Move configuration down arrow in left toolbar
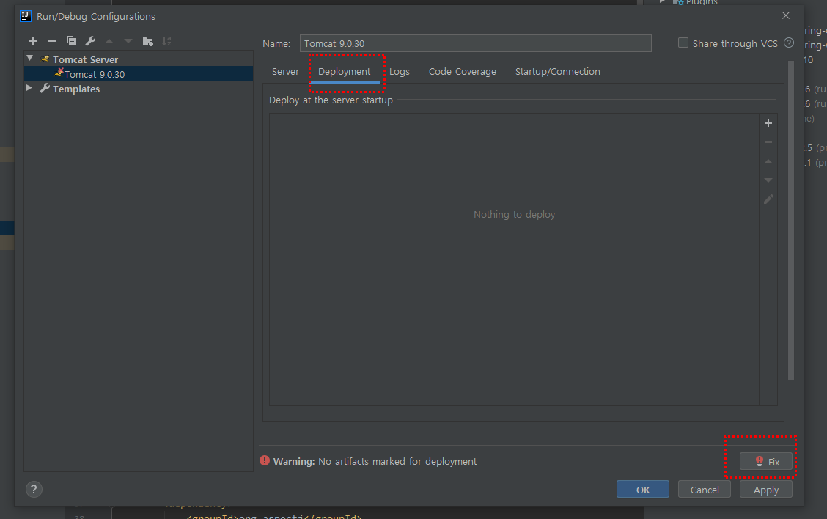Screen dimensions: 827x519 (128, 41)
